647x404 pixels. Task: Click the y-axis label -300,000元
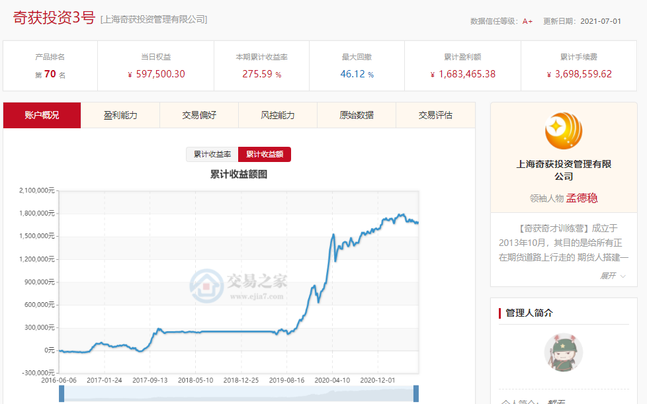pos(38,373)
